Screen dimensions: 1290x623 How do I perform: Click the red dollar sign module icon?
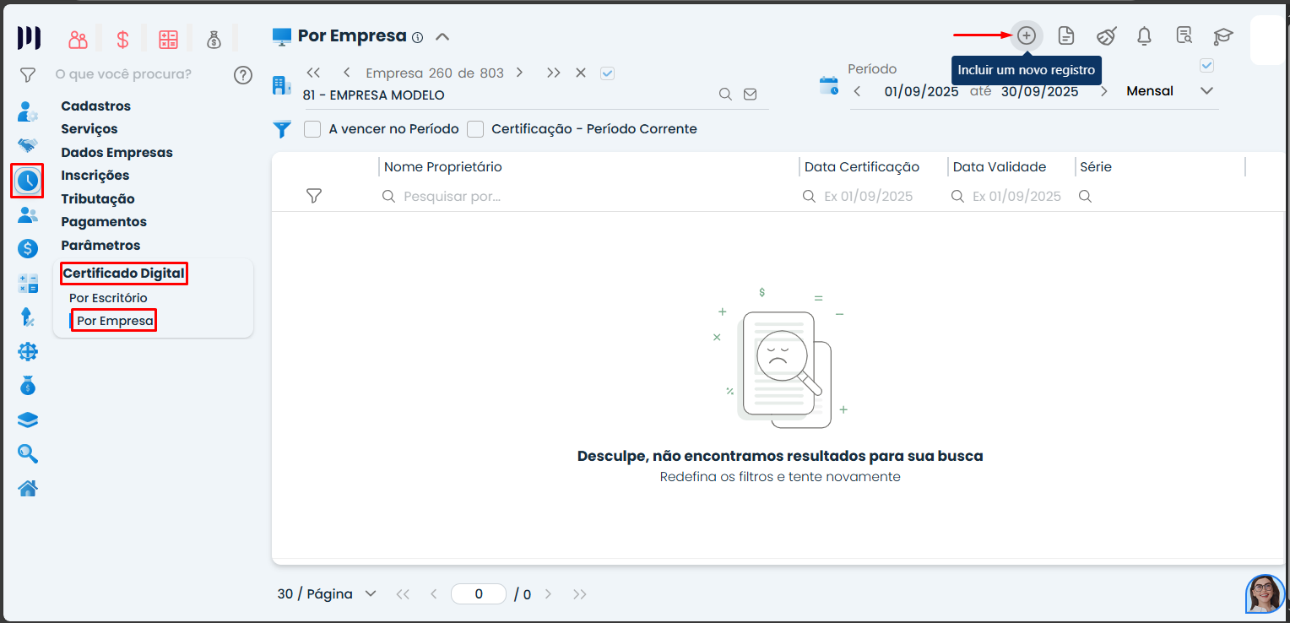point(123,39)
